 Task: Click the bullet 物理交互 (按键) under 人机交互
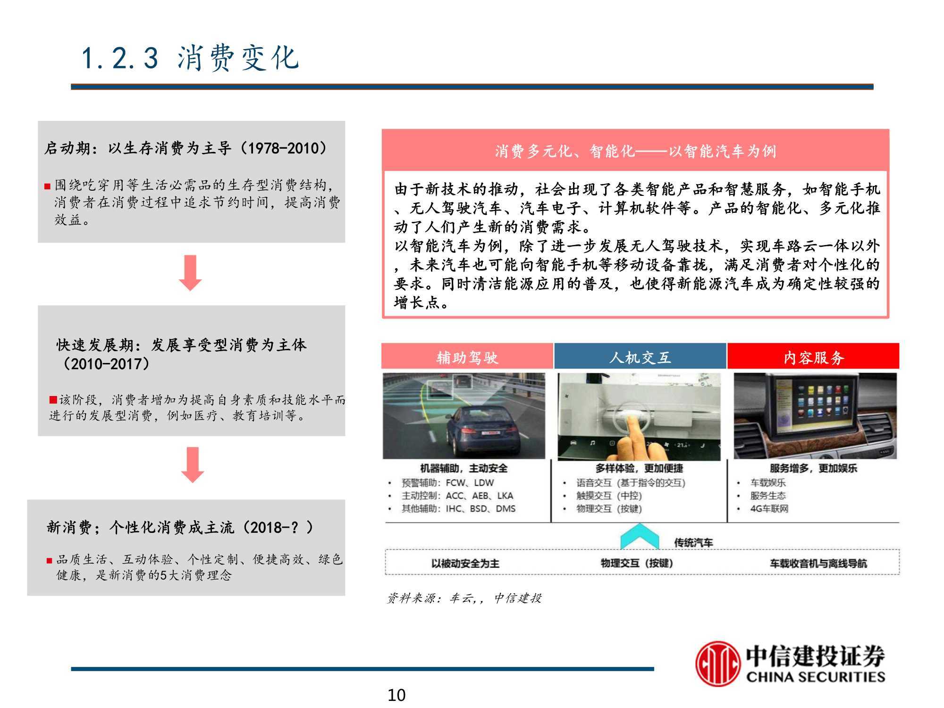tap(609, 509)
